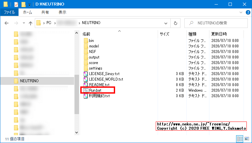
Task: Expand the chevron before PC breadcrumb
Action: coord(44,23)
